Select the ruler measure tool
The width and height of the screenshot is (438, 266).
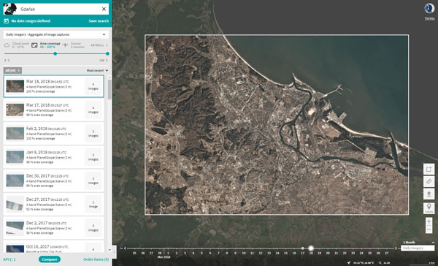click(429, 181)
